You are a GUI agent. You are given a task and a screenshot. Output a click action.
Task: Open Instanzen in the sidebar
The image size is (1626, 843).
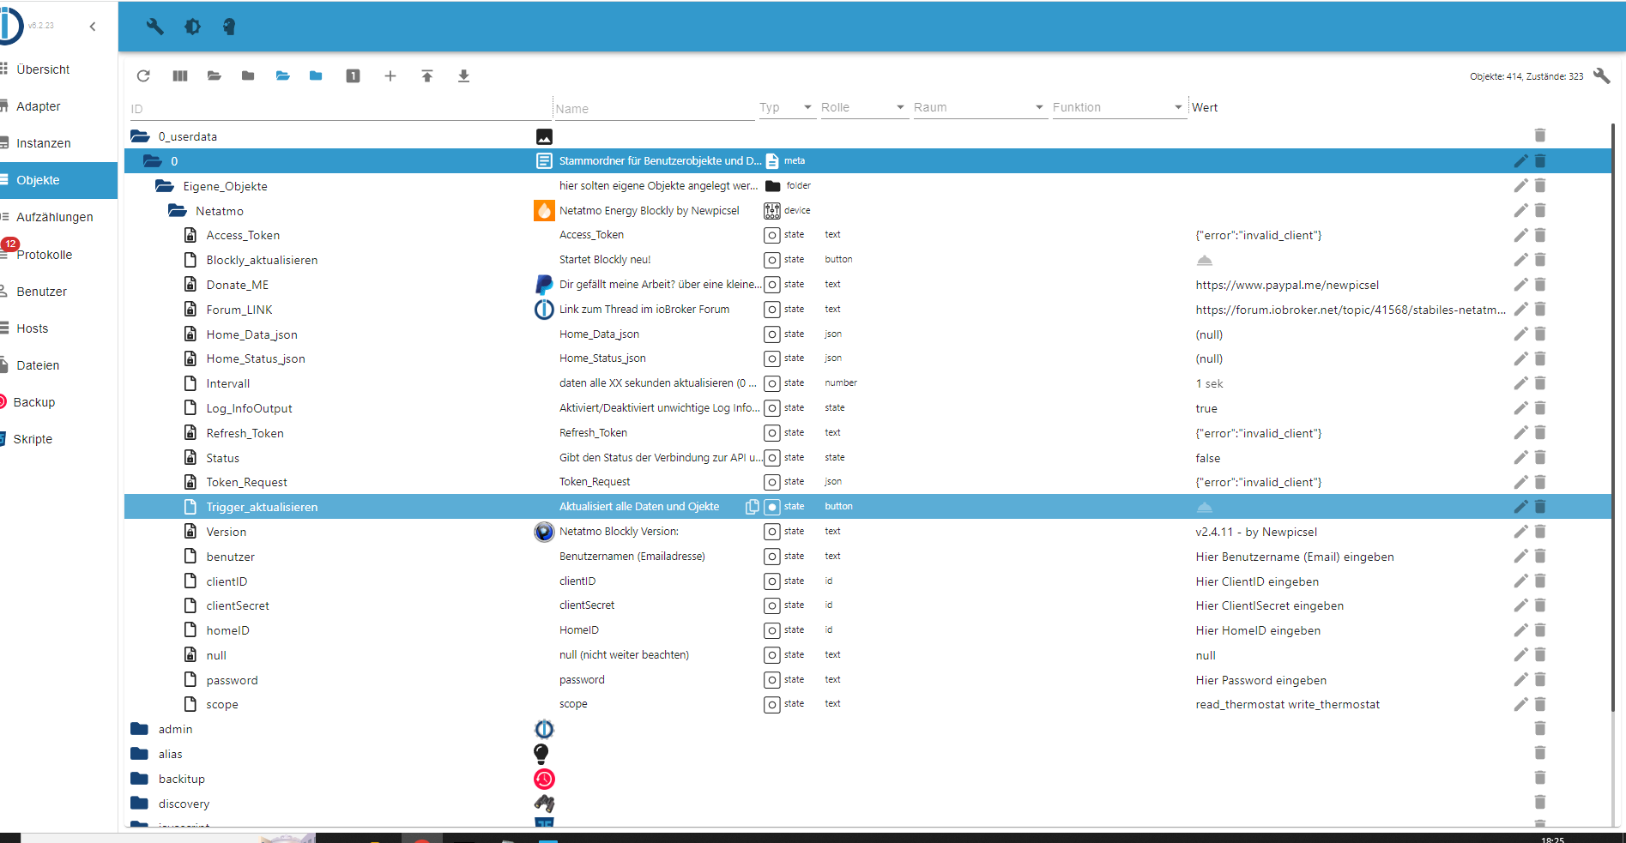[58, 143]
